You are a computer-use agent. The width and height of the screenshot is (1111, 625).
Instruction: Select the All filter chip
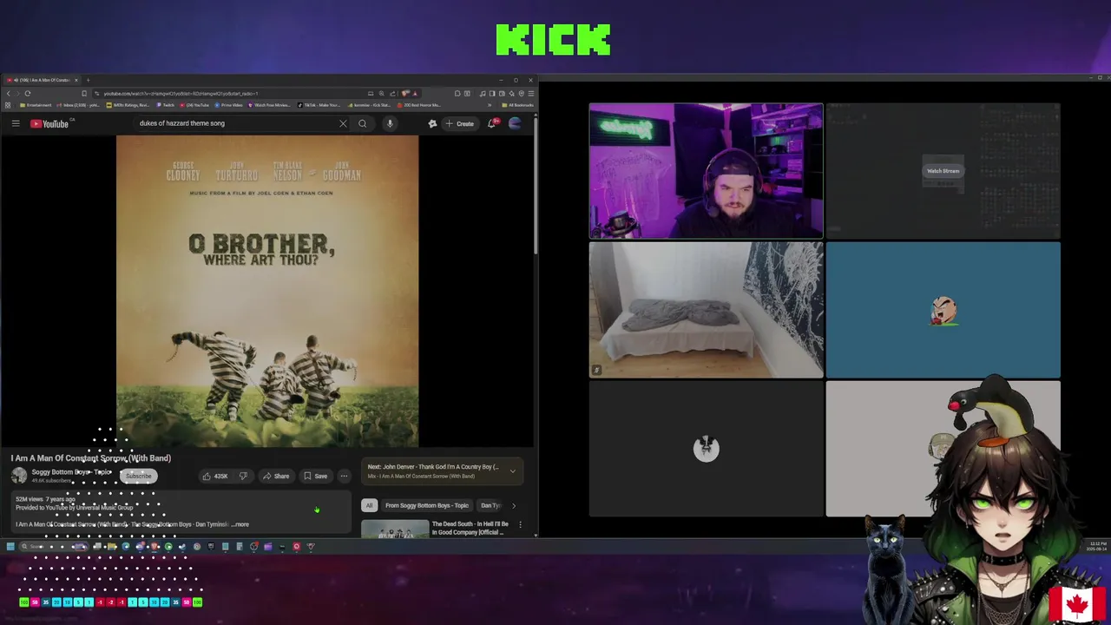(x=369, y=505)
